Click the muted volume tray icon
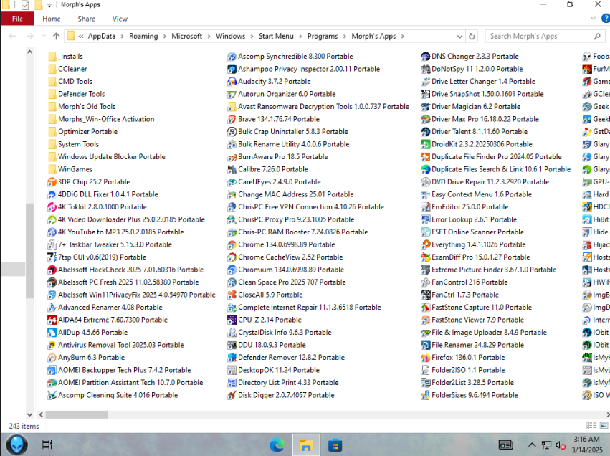This screenshot has width=610, height=456. pos(561,445)
